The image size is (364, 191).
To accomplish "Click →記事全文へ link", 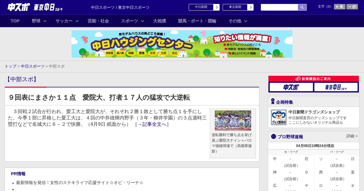I will (x=152, y=124).
